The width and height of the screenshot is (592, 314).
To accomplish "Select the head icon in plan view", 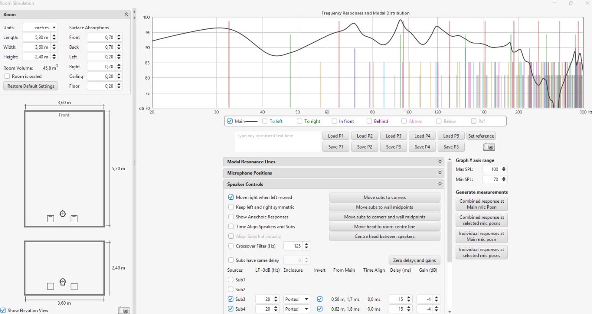I will (x=63, y=214).
